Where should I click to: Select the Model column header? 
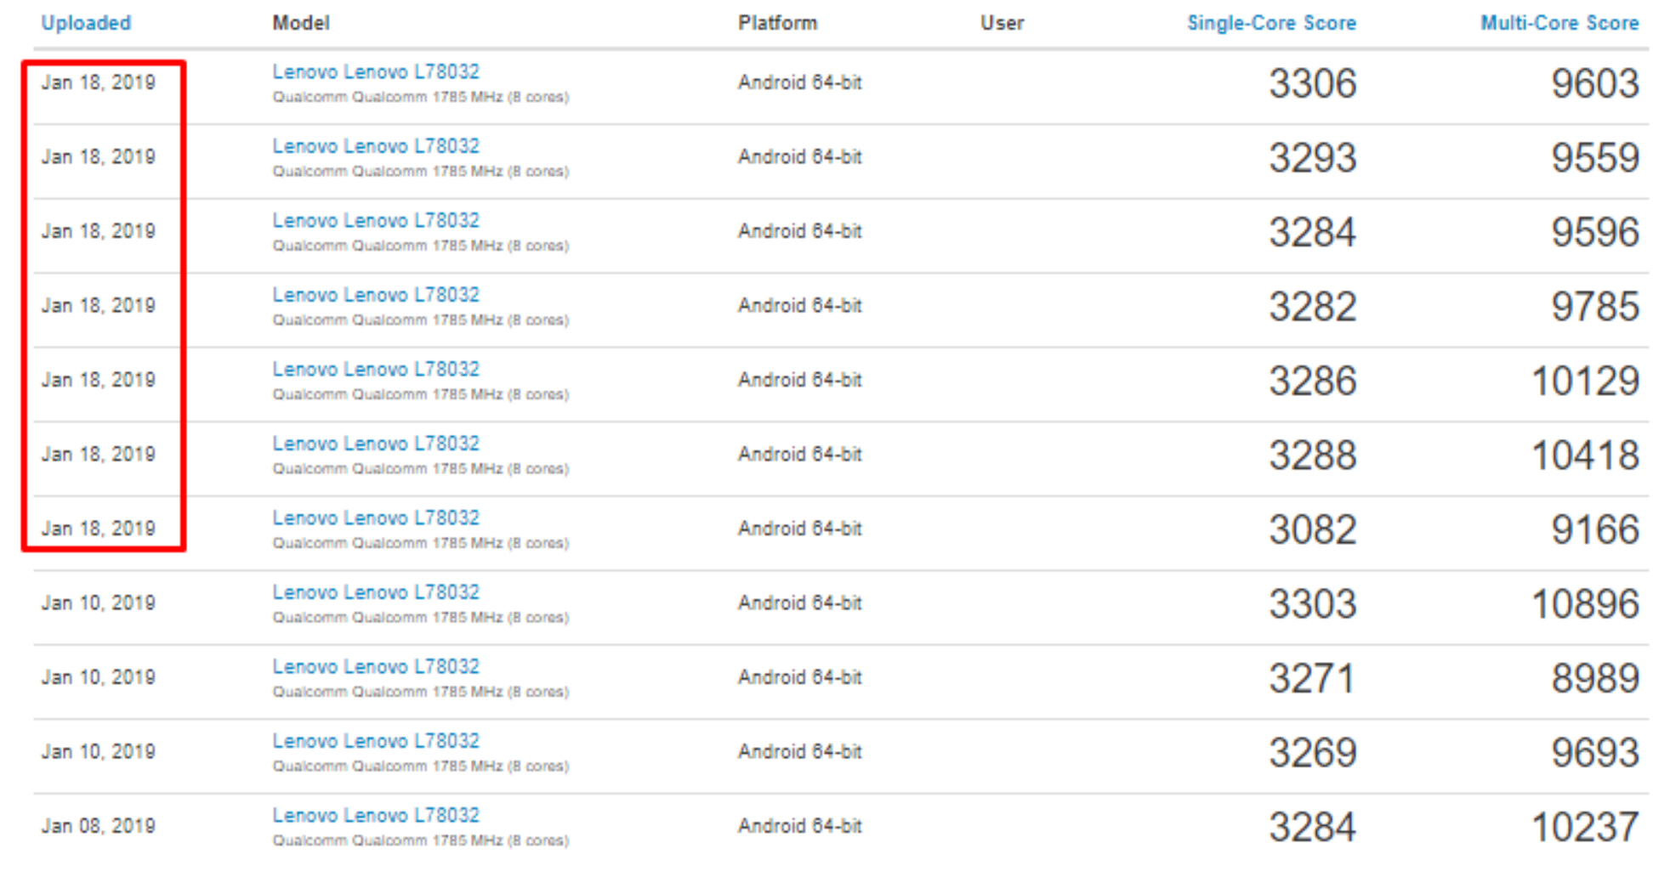pos(301,23)
